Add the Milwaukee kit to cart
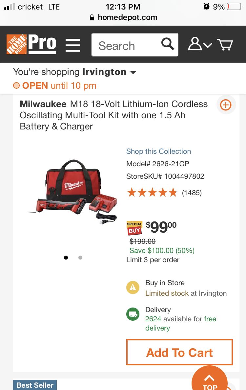The image size is (246, 390). point(179,353)
